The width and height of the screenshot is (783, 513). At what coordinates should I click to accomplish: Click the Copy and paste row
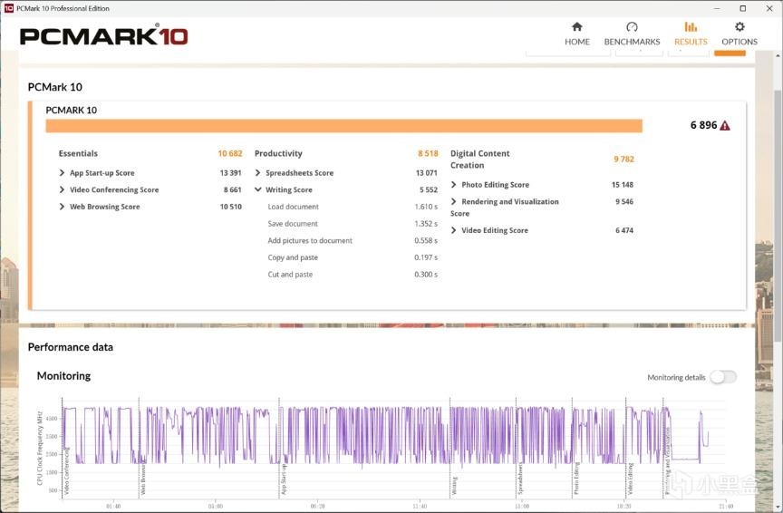click(x=353, y=257)
